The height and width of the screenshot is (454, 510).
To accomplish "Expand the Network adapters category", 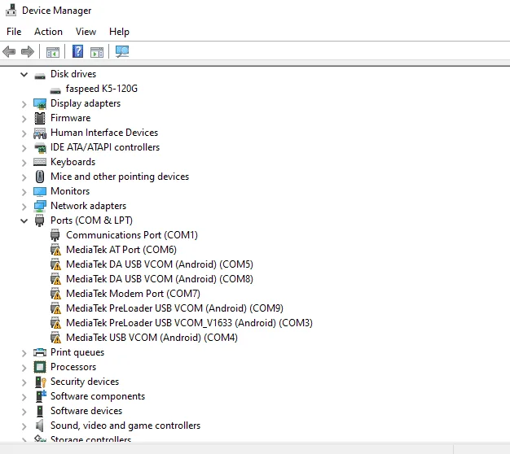I will click(24, 207).
